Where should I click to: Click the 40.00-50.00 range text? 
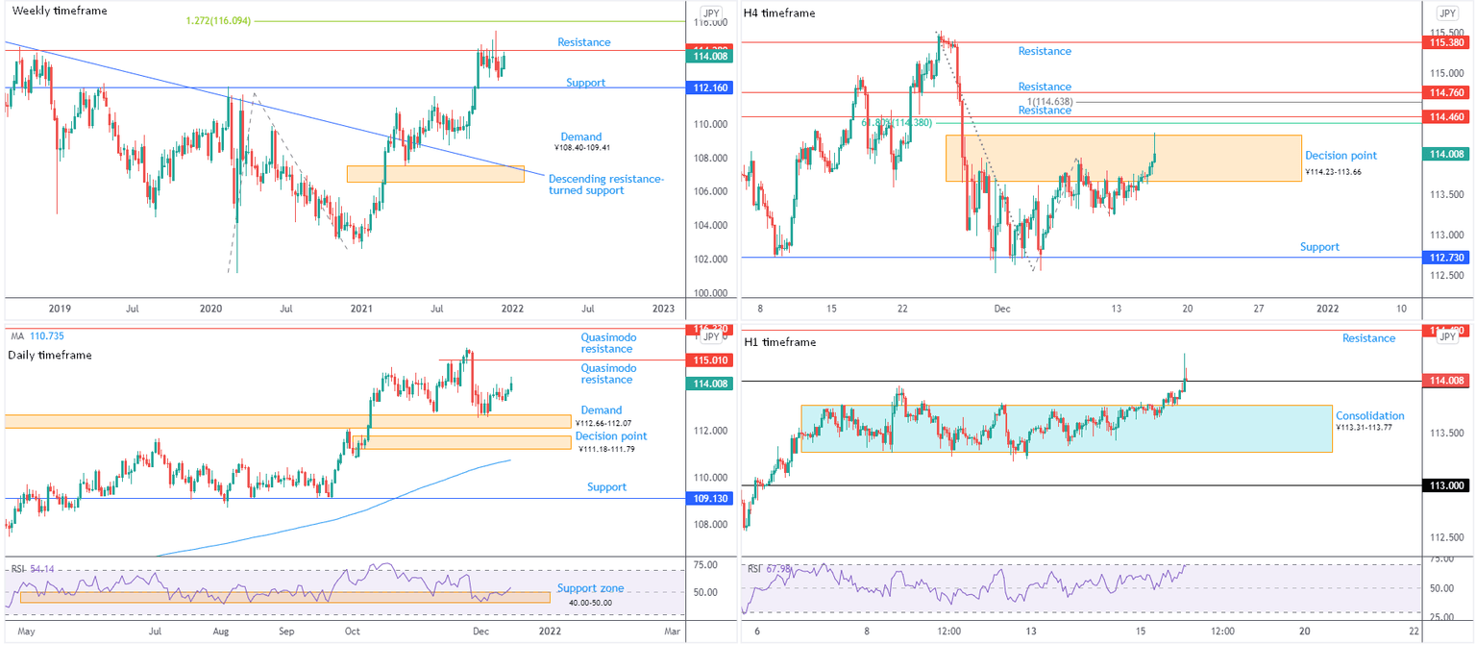pyautogui.click(x=589, y=602)
